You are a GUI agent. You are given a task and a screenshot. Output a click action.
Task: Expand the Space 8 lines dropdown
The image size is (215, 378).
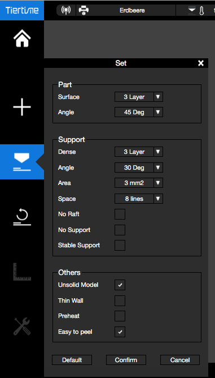tap(139, 199)
